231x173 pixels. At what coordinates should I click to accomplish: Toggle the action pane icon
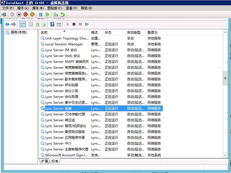59,25
